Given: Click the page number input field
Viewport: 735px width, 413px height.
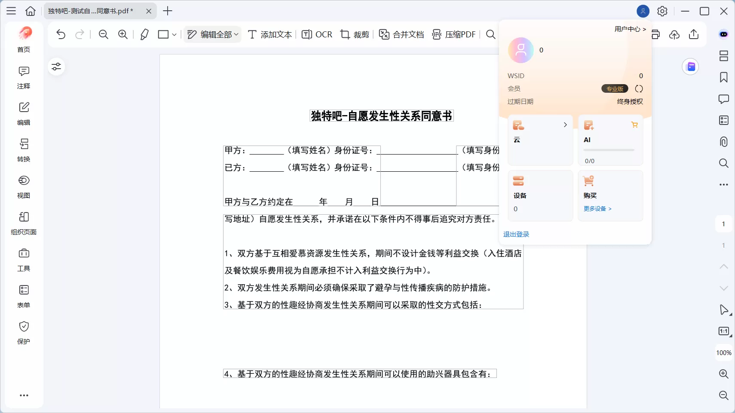Looking at the screenshot, I should coord(724,224).
